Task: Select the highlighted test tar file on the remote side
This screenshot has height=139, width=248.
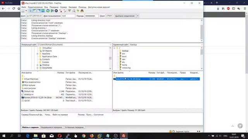Action: (x=157, y=79)
